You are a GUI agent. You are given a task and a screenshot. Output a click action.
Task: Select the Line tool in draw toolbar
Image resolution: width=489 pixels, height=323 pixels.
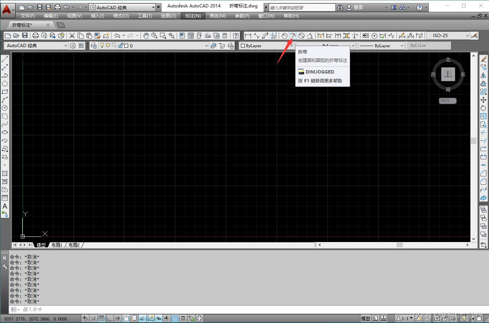[x=5, y=59]
